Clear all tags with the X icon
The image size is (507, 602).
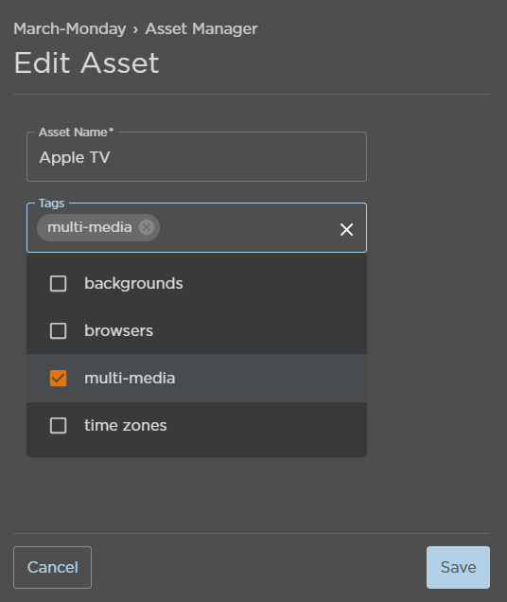point(346,230)
